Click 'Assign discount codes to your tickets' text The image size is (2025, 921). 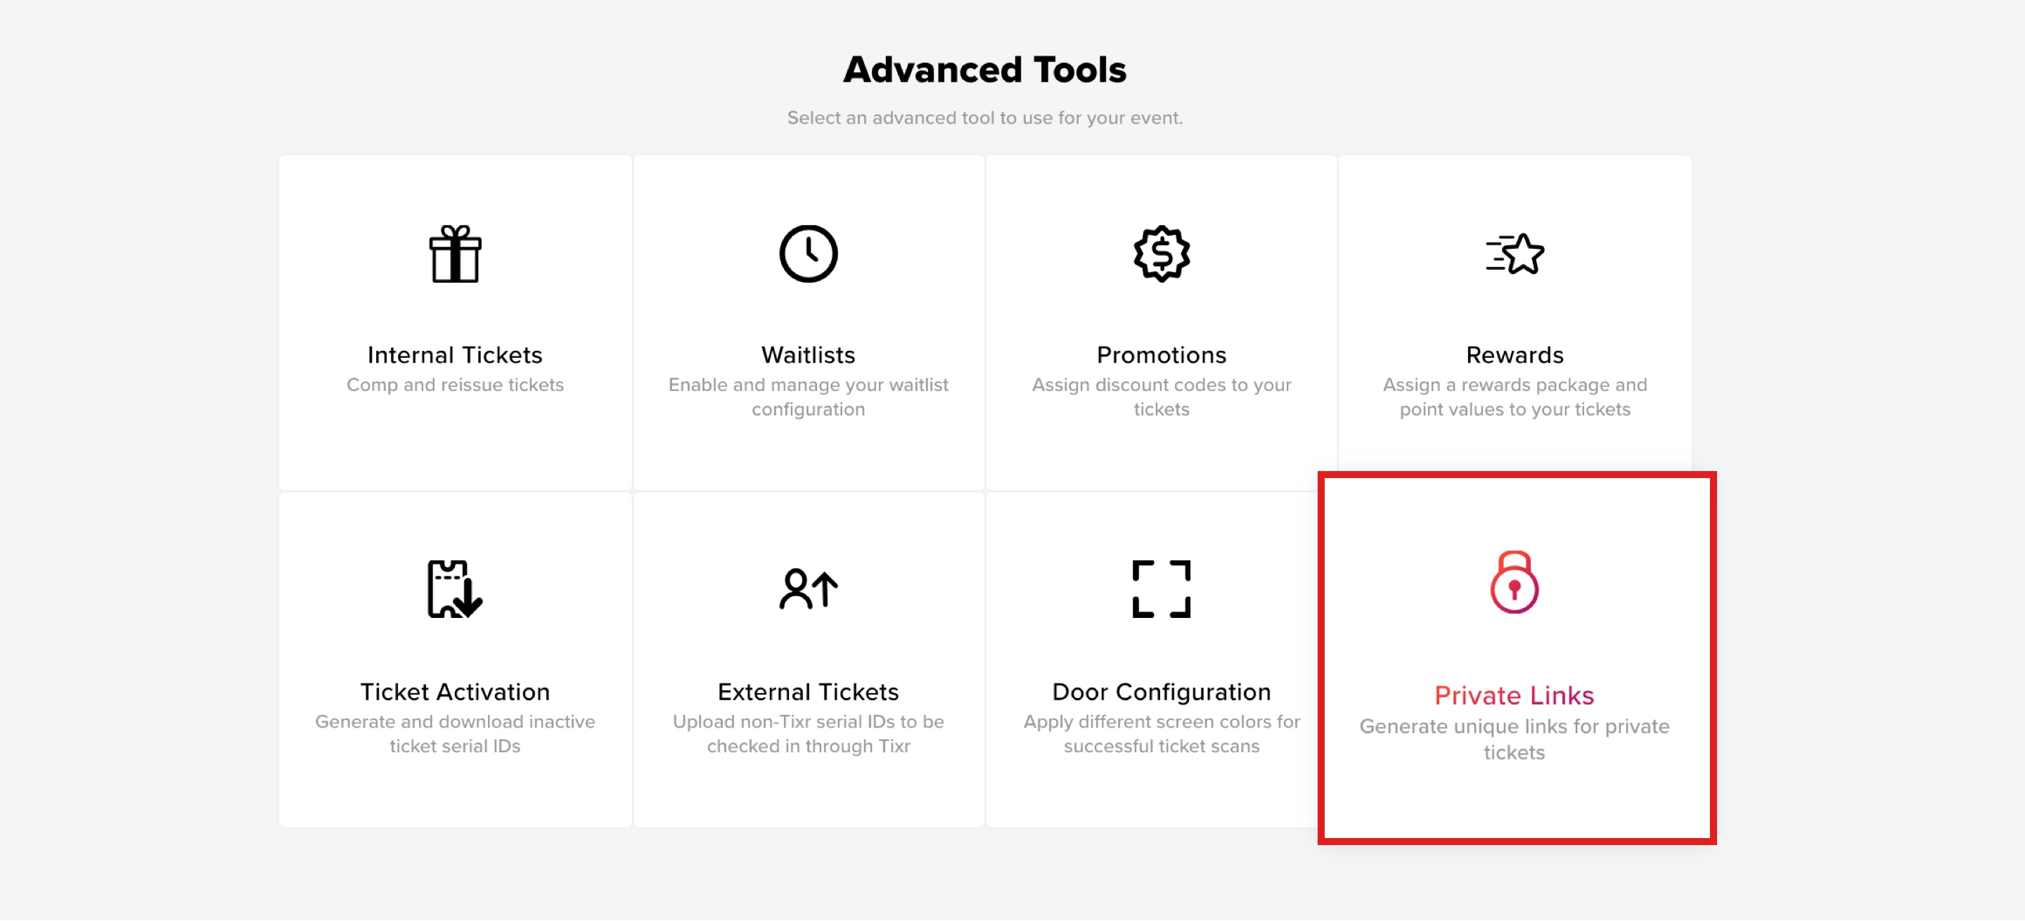1161,397
